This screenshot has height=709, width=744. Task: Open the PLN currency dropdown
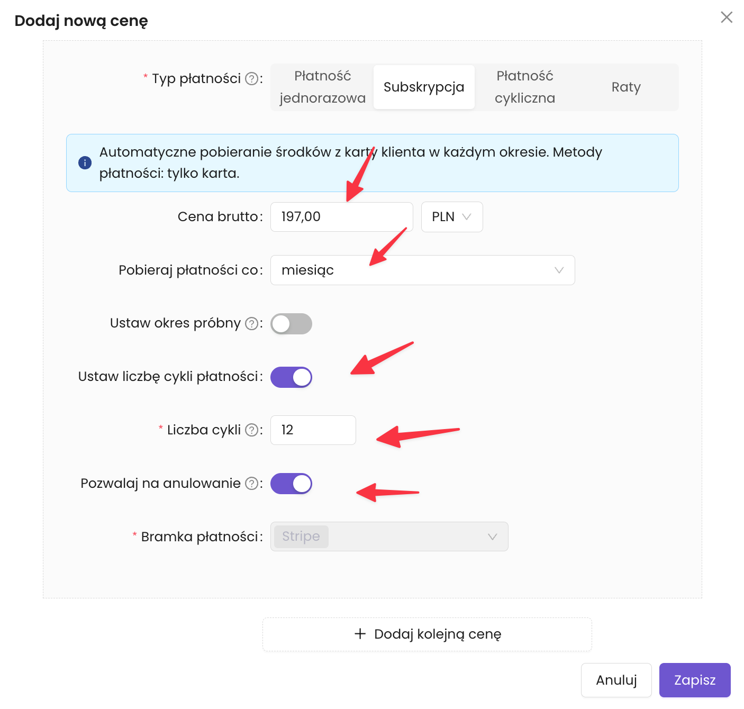pos(451,217)
